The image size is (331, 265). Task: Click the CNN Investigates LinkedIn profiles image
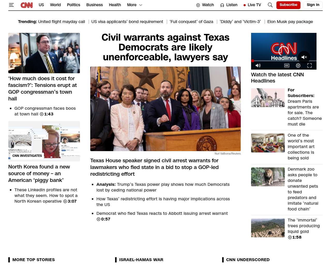tap(44, 141)
